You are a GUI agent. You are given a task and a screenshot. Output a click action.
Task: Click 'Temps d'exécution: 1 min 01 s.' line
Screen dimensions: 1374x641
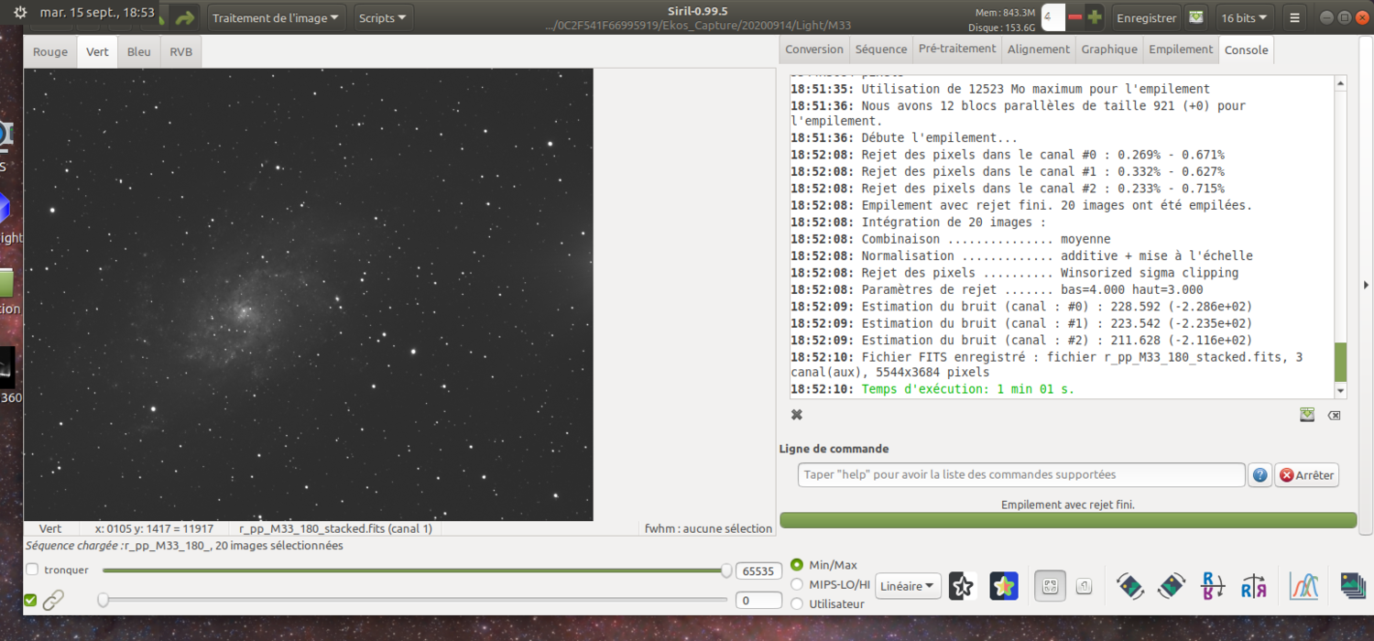pyautogui.click(x=968, y=389)
